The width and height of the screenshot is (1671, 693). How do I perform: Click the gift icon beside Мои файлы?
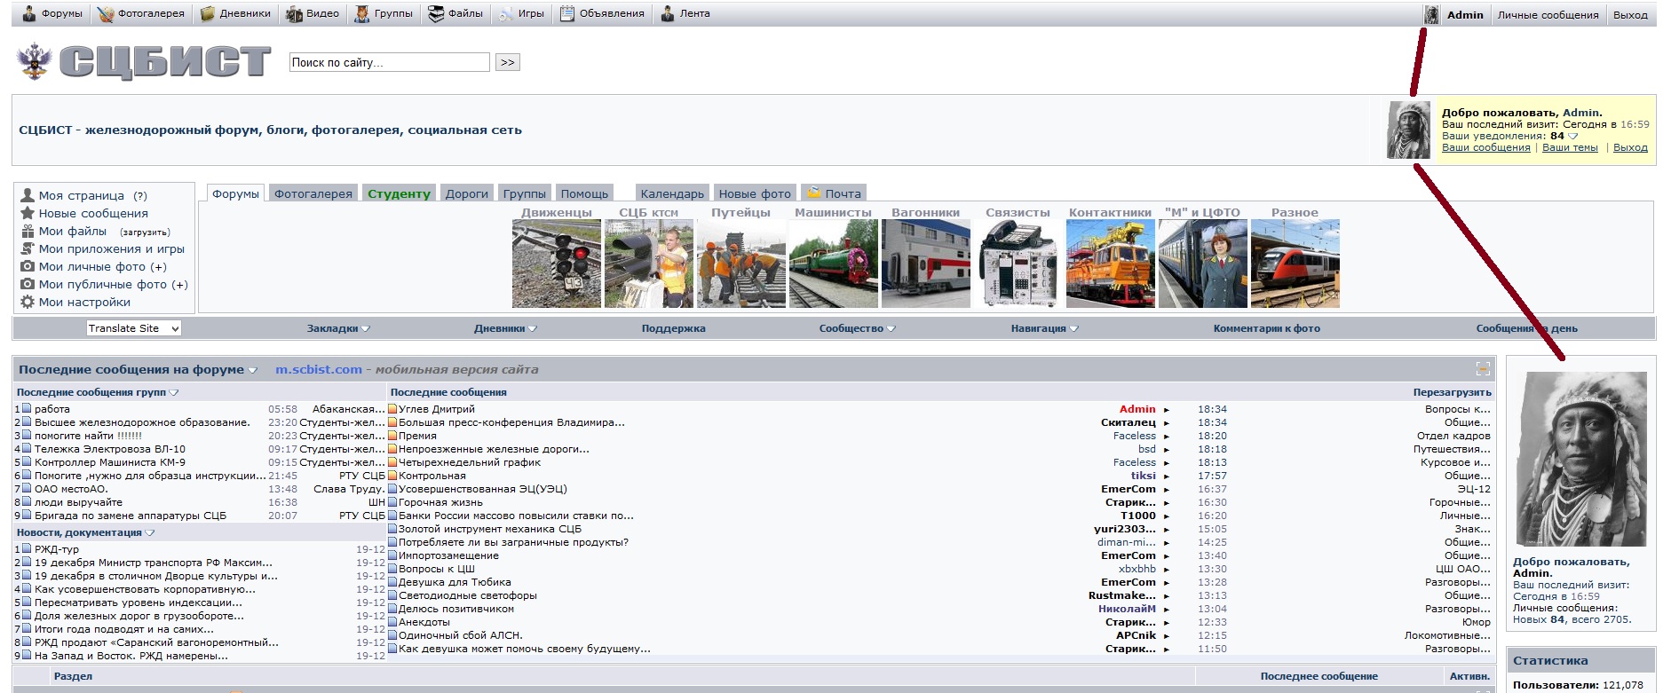(28, 231)
